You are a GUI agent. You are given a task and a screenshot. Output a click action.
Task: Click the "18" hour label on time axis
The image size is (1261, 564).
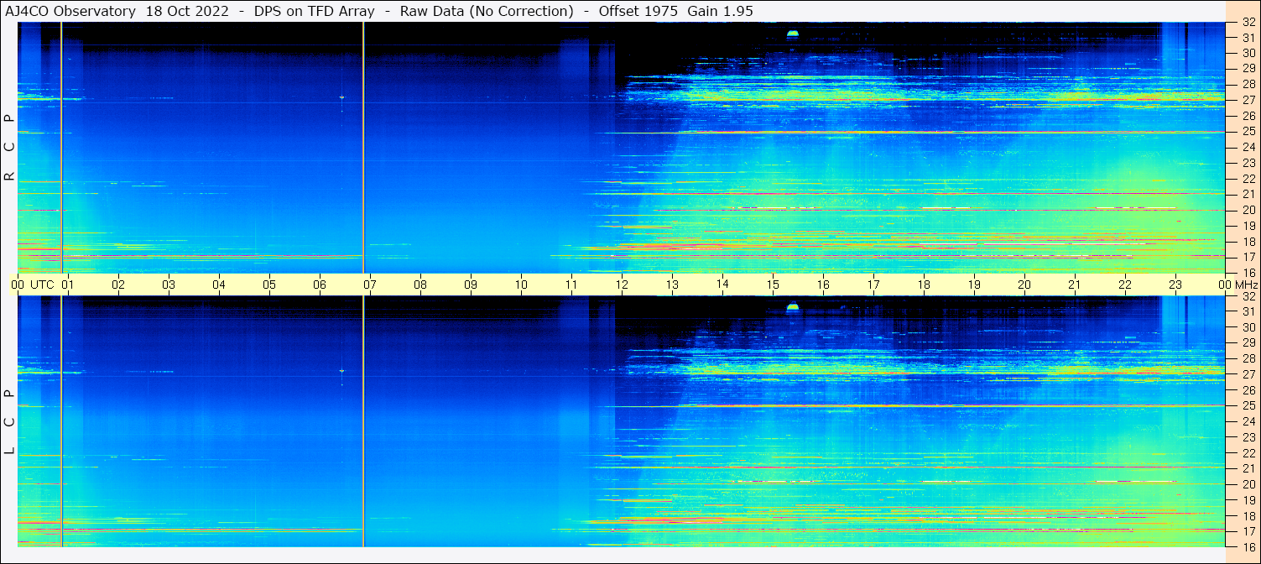pos(924,285)
